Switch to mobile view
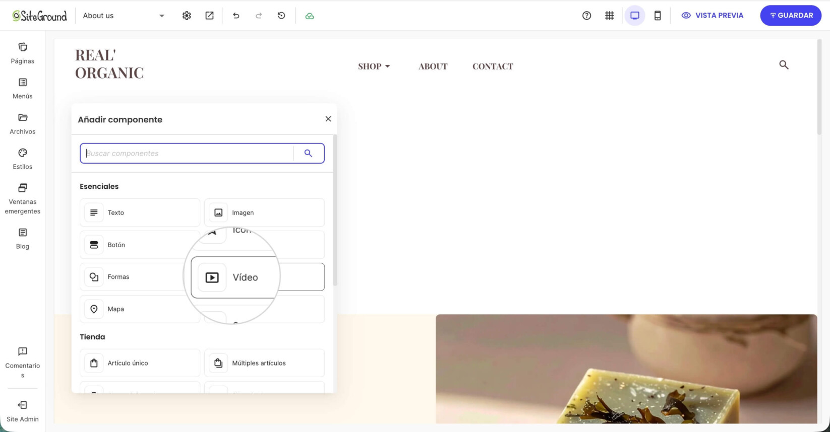The image size is (830, 432). pos(658,16)
